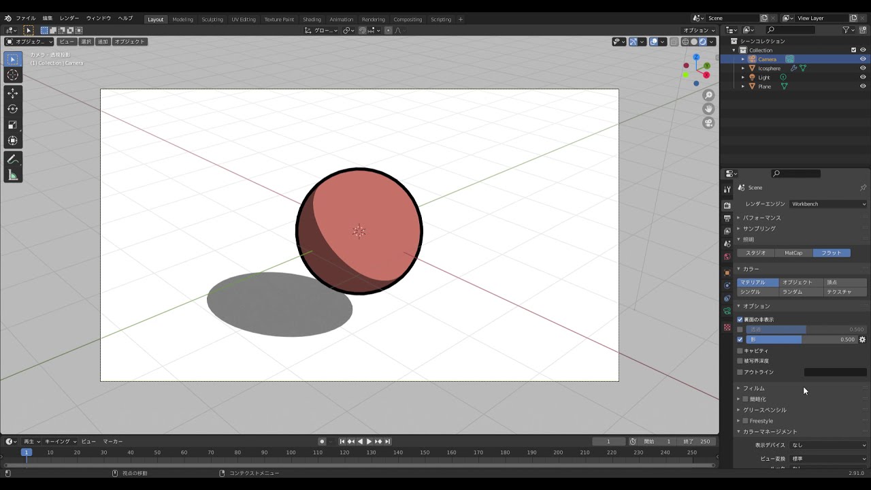Enable the アウトライン checkbox
This screenshot has width=871, height=490.
pyautogui.click(x=740, y=372)
